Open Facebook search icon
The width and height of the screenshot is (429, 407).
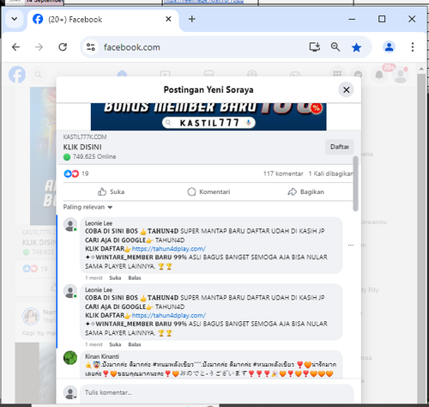coord(38,75)
